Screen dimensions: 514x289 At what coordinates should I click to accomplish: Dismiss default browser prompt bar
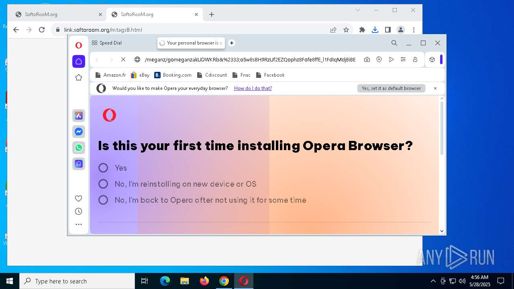[x=435, y=88]
